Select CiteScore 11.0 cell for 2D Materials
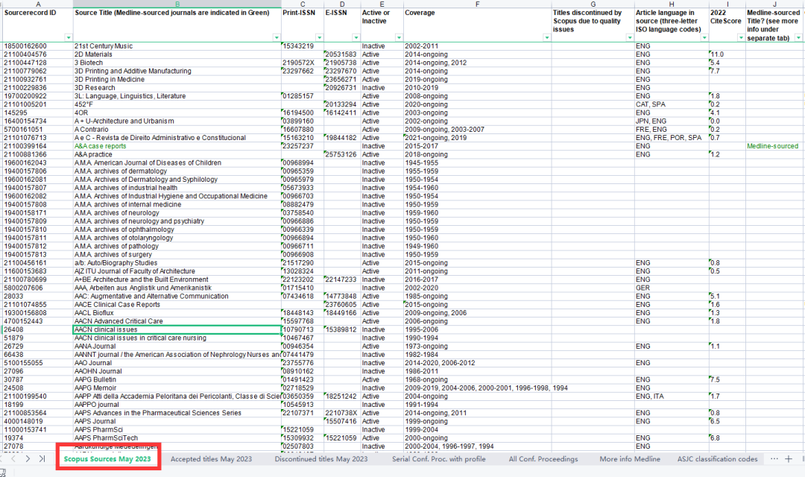805x477 pixels. point(727,54)
